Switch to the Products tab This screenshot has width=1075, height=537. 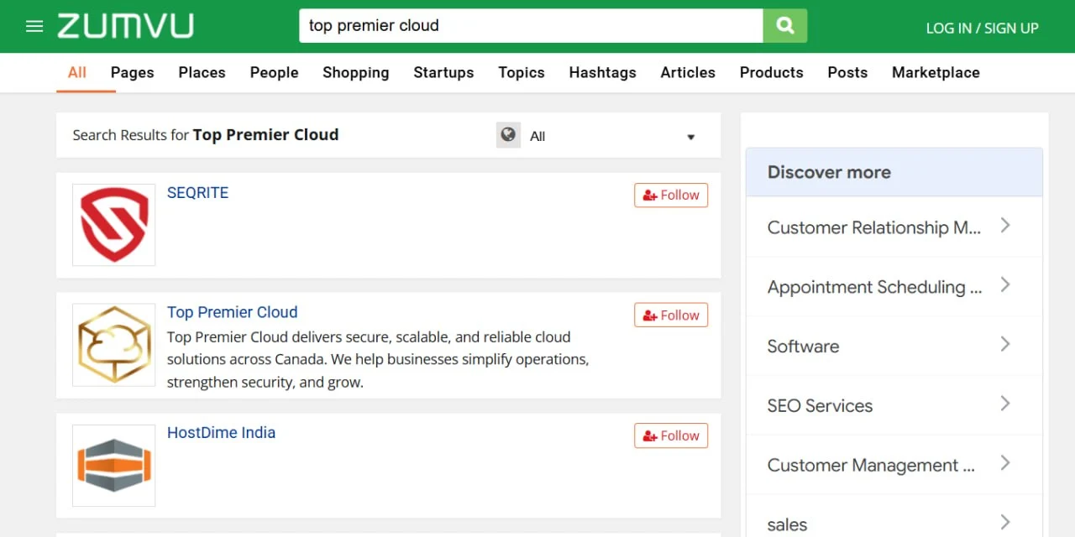[772, 72]
